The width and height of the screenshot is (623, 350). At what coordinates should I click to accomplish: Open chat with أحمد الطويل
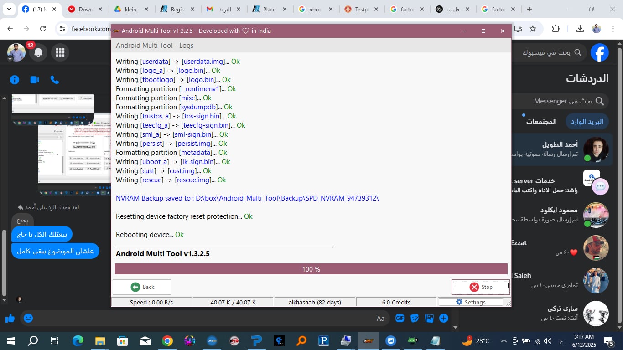[561, 149]
